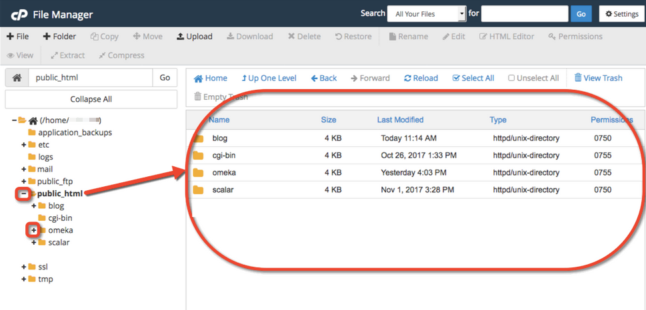Expand the tmp folder in tree
Image resolution: width=646 pixels, height=310 pixels.
coord(24,279)
